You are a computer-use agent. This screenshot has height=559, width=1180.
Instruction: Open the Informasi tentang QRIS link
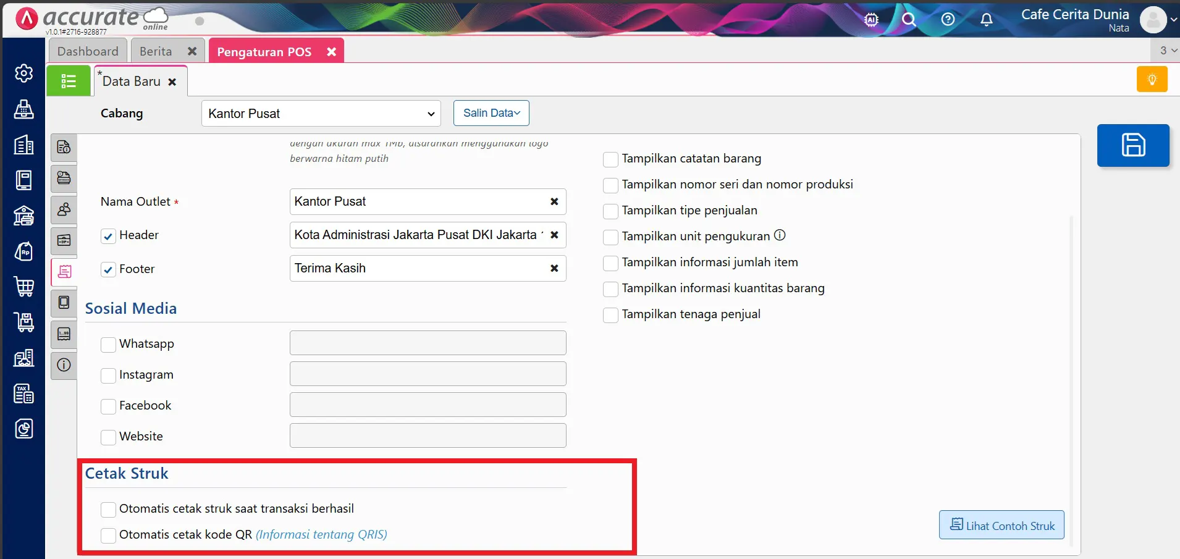coord(321,535)
